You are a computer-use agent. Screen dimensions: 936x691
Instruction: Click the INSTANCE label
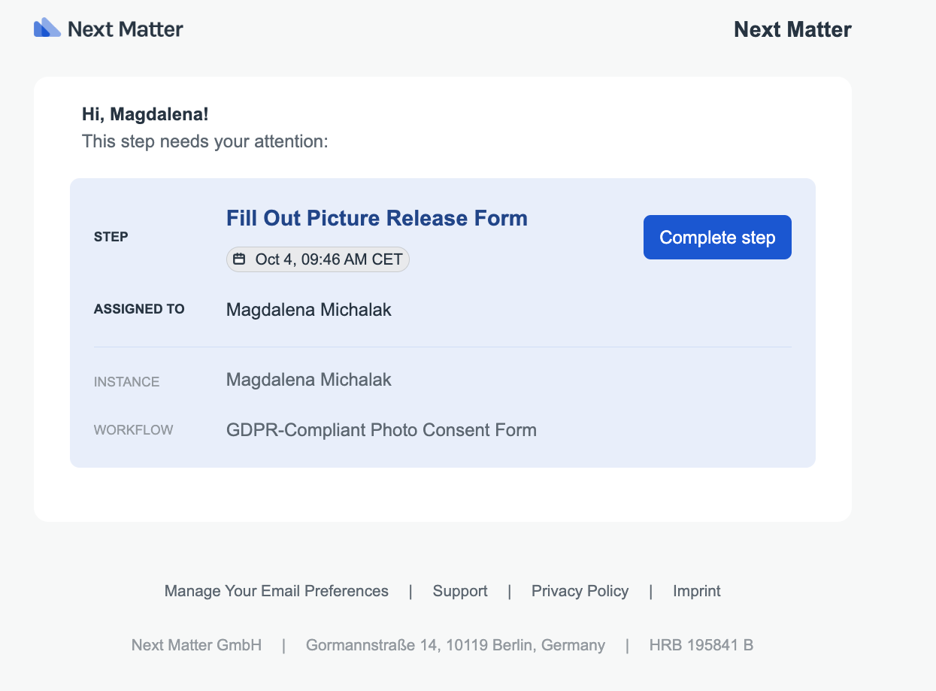(126, 382)
